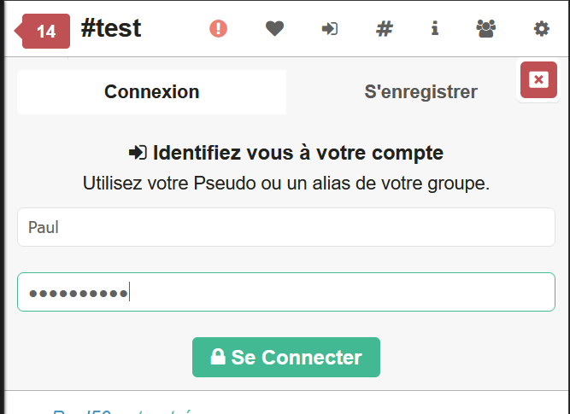Click the sign-in arrow icon in header
The height and width of the screenshot is (414, 570).
(x=329, y=28)
